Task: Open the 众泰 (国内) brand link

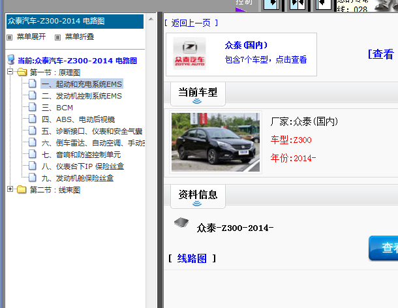Action: point(246,45)
